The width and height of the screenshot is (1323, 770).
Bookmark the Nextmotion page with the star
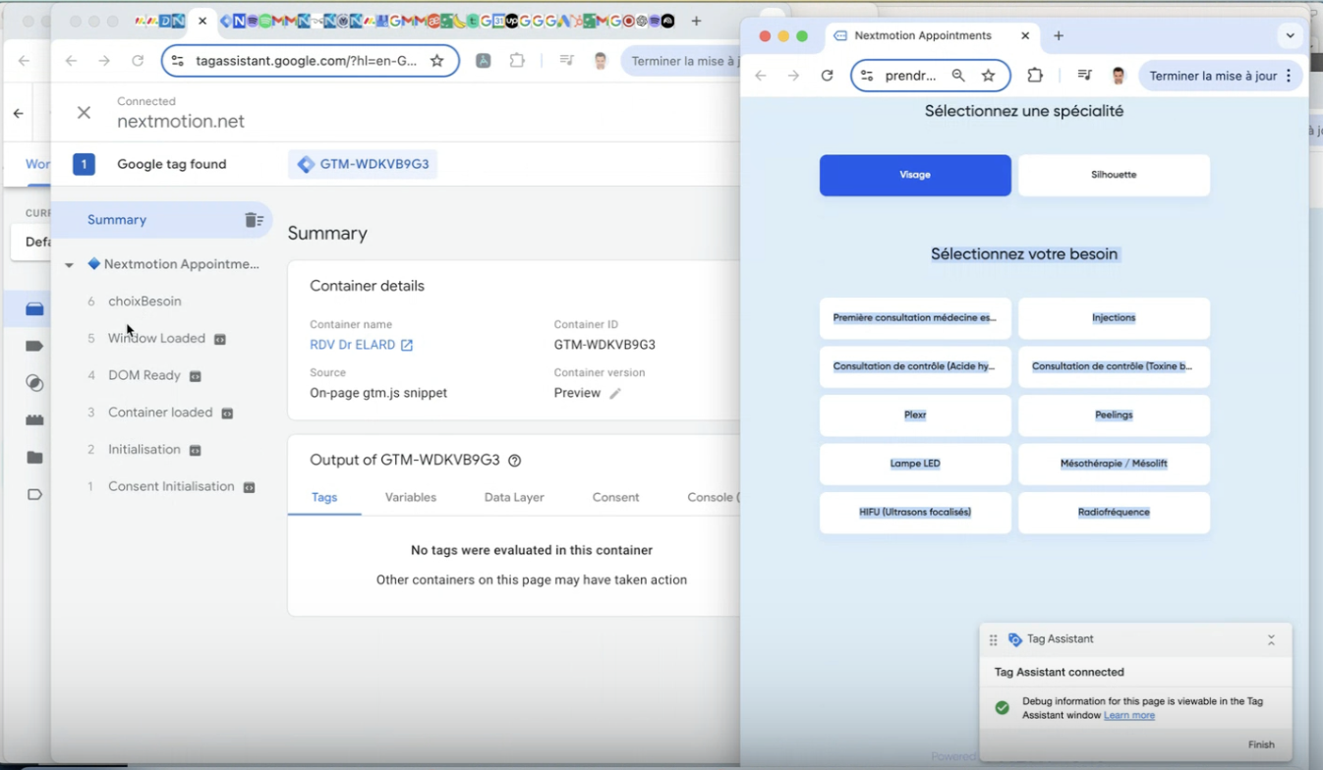[x=989, y=76]
